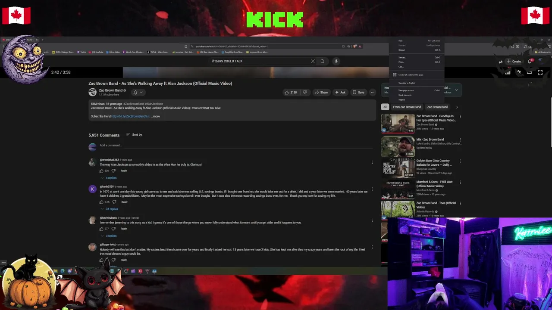Like the ericnjoka5362 comment
Image resolution: width=552 pixels, height=310 pixels.
(x=102, y=171)
